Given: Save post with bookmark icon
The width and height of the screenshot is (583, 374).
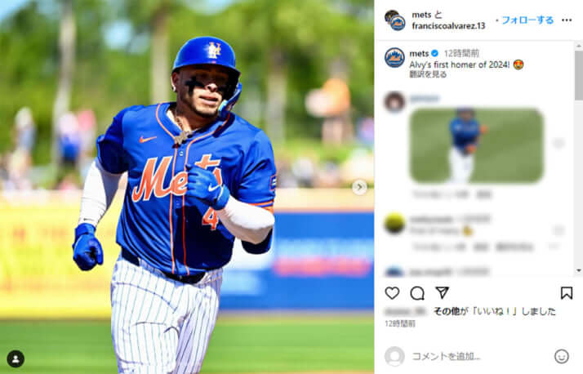Looking at the screenshot, I should (567, 293).
